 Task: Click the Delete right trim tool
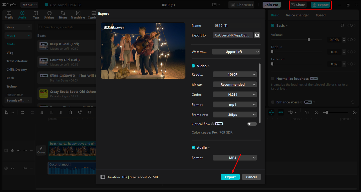point(61,112)
